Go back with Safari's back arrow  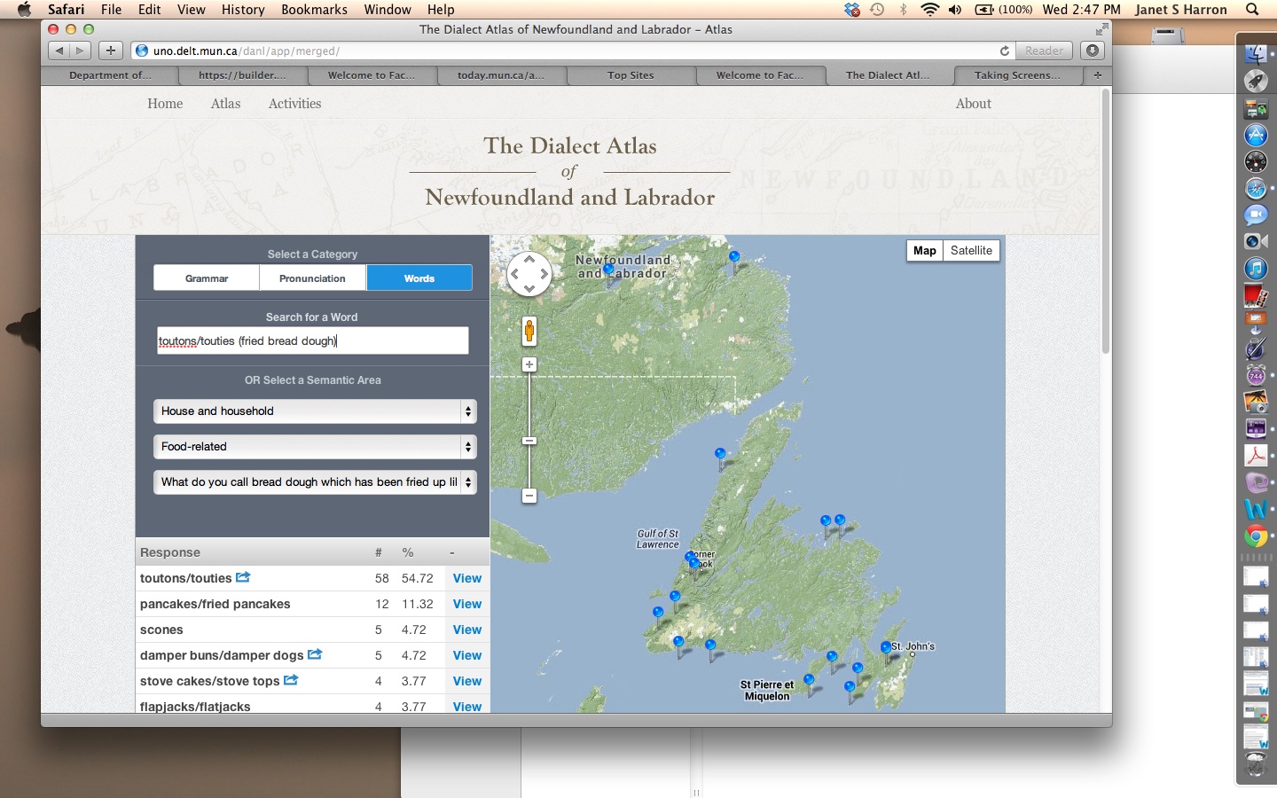click(x=59, y=51)
